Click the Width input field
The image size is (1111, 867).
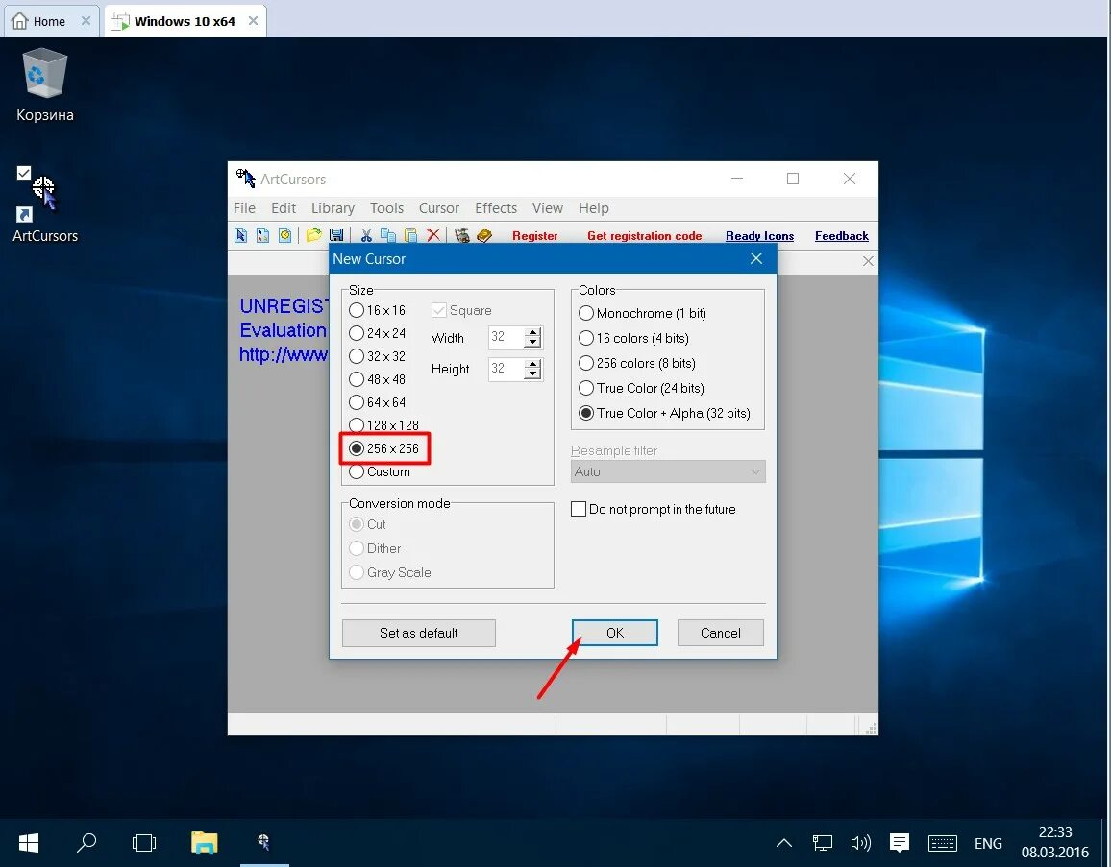pos(506,338)
